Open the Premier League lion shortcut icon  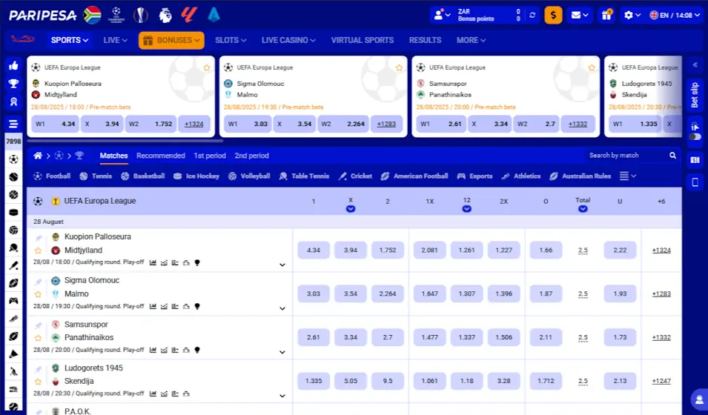coord(165,15)
